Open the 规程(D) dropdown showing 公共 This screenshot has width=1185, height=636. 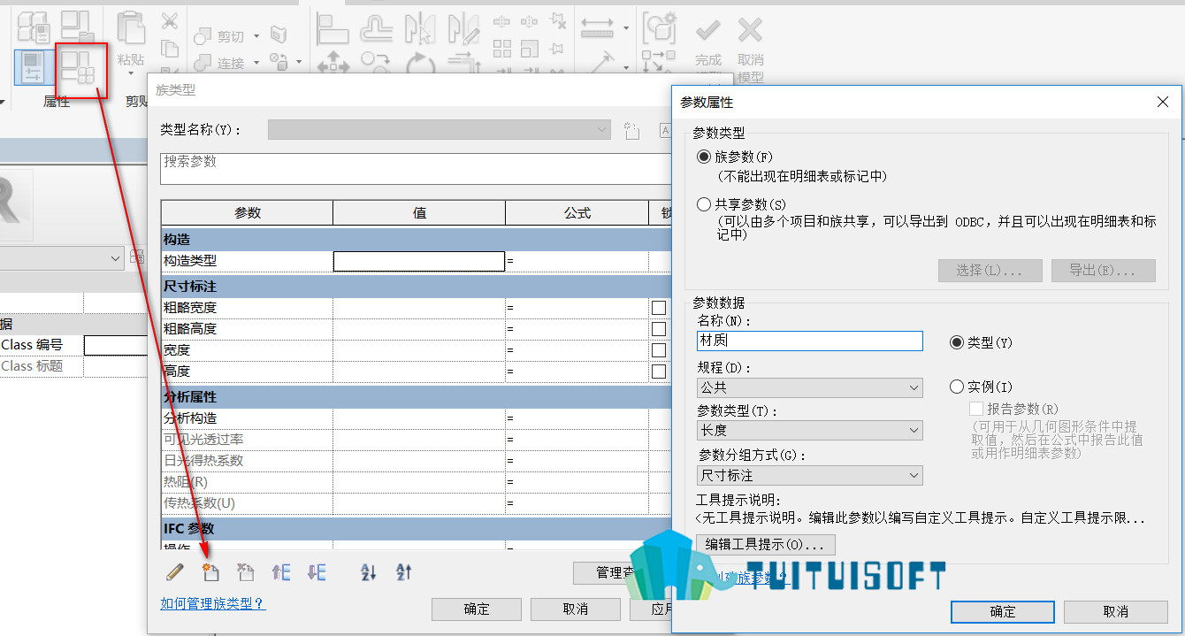[x=809, y=387]
